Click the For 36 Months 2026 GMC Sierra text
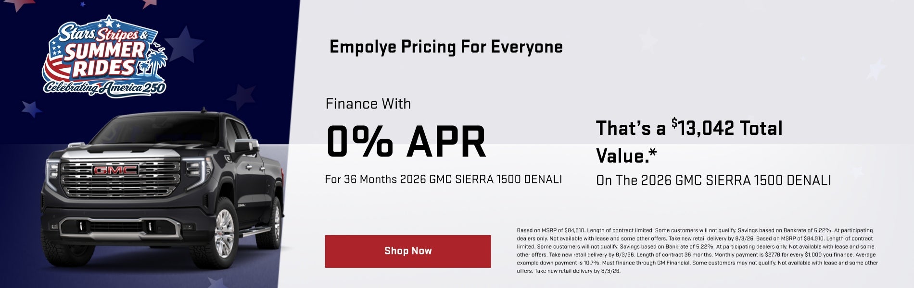The width and height of the screenshot is (914, 288). click(x=444, y=180)
